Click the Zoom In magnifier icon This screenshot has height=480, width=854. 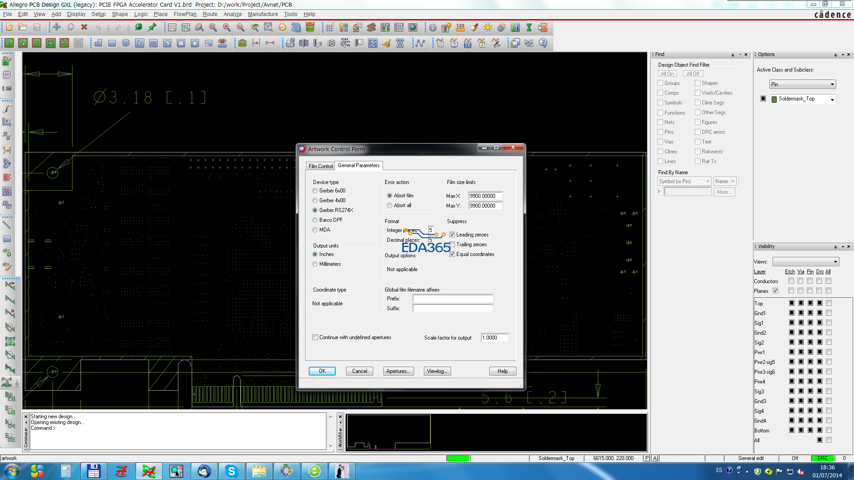click(x=227, y=28)
